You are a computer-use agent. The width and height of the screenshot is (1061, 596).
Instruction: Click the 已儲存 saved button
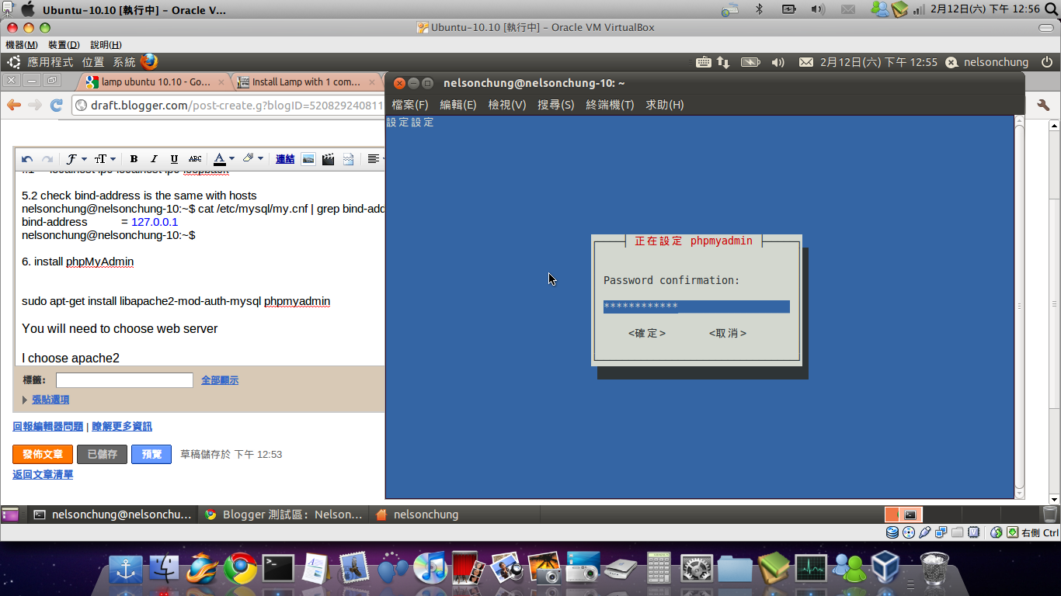pos(102,454)
